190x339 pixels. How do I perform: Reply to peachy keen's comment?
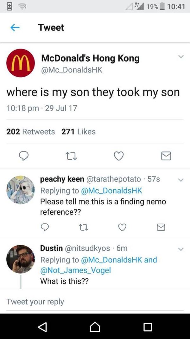pyautogui.click(x=45, y=227)
